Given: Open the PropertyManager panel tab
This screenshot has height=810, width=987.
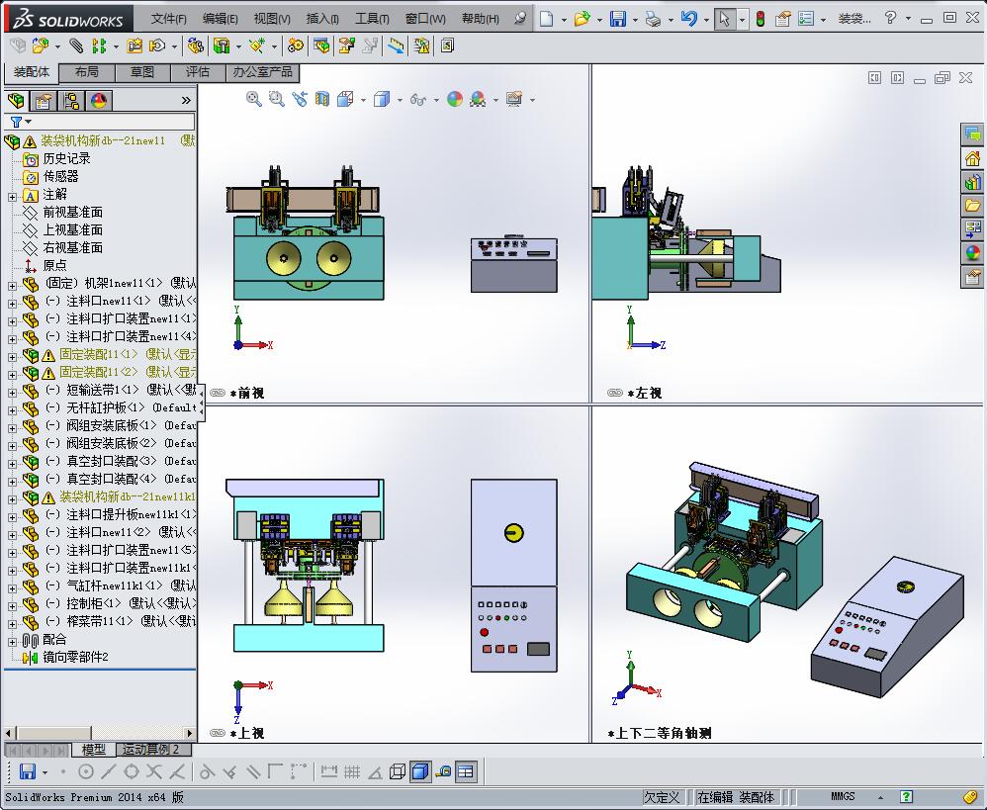Looking at the screenshot, I should point(44,101).
